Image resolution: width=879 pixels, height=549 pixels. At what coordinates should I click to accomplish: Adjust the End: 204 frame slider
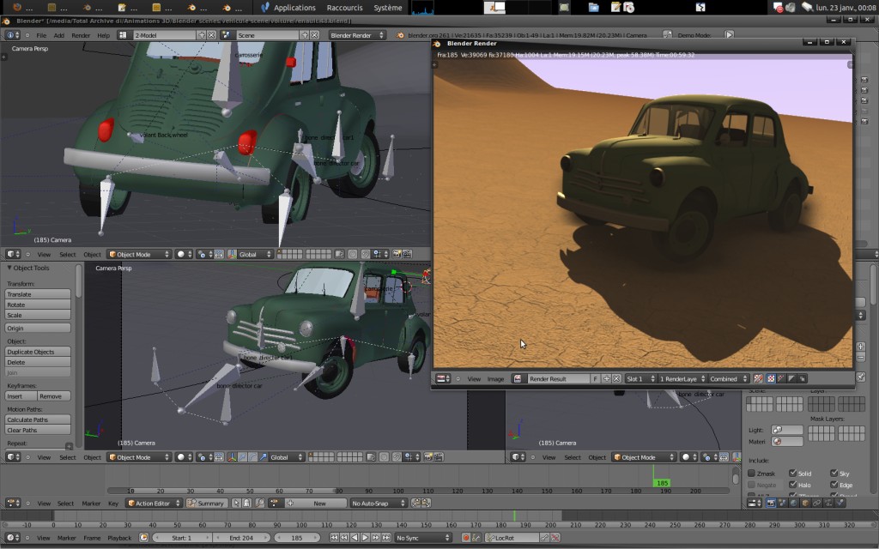242,538
